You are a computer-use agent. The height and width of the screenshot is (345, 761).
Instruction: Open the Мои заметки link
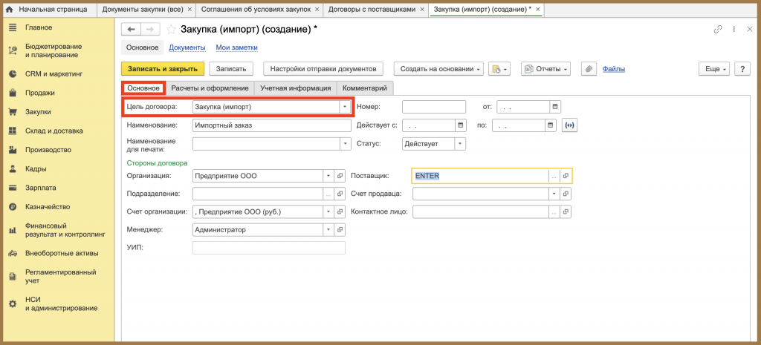[x=237, y=47]
